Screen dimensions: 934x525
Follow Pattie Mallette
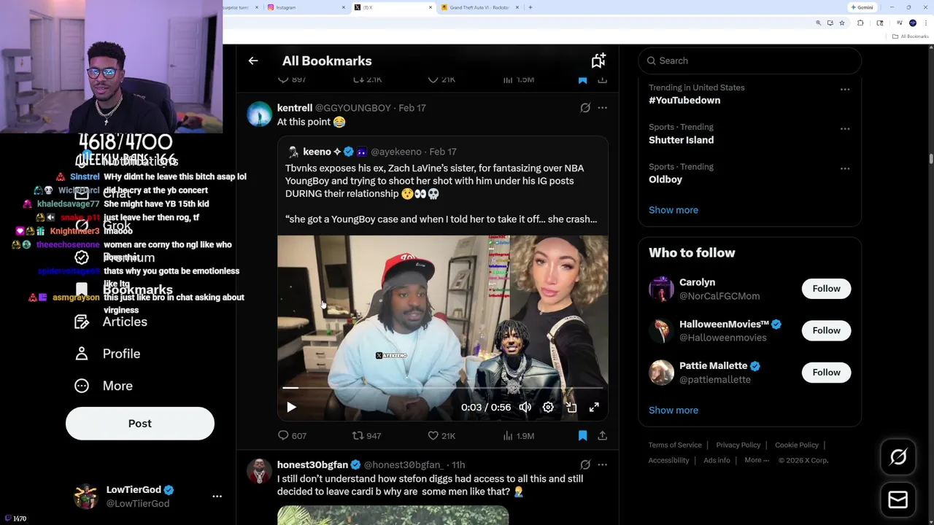pos(826,373)
